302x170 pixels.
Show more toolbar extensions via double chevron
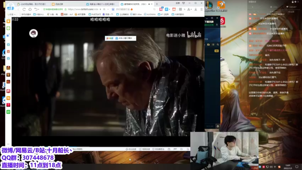coord(185,9)
